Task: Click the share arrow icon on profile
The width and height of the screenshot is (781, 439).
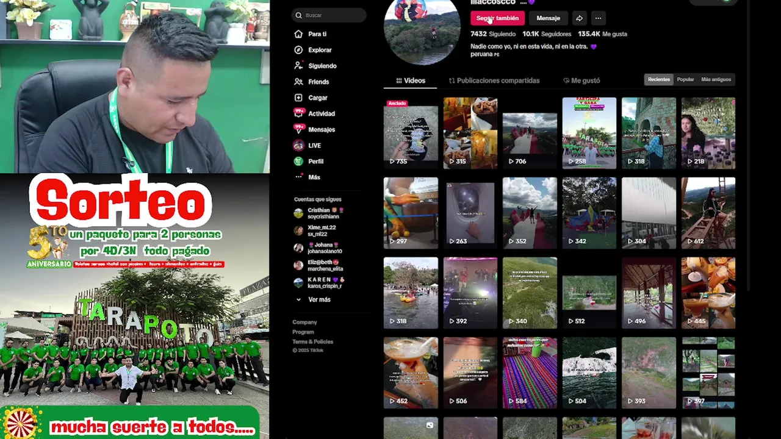Action: coord(579,18)
